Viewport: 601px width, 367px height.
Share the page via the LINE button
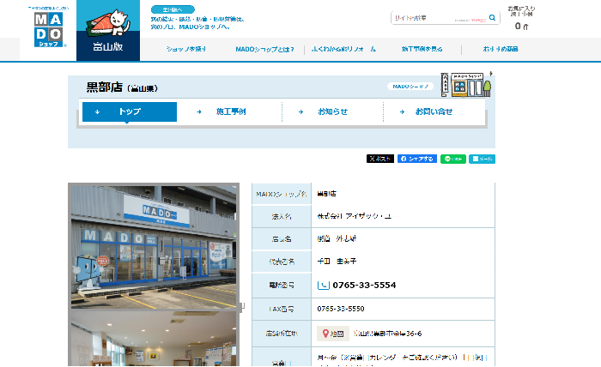(x=453, y=159)
